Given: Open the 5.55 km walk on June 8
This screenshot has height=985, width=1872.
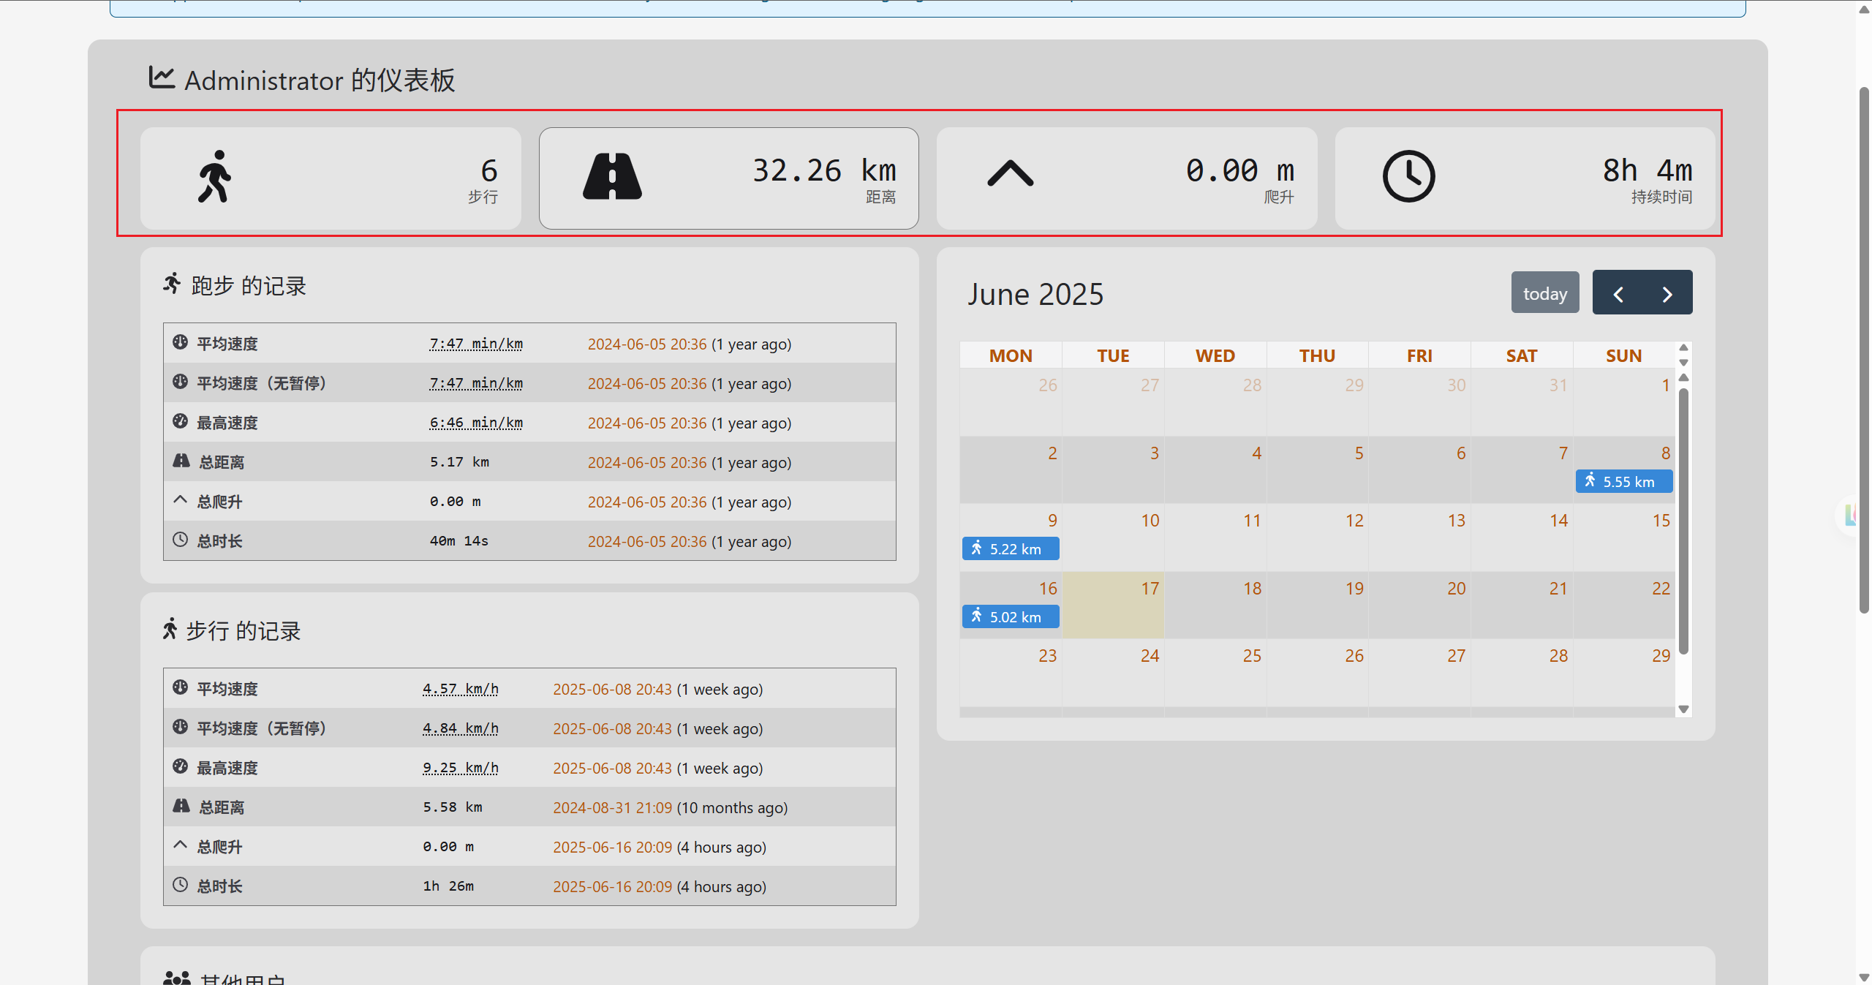Looking at the screenshot, I should [x=1623, y=481].
